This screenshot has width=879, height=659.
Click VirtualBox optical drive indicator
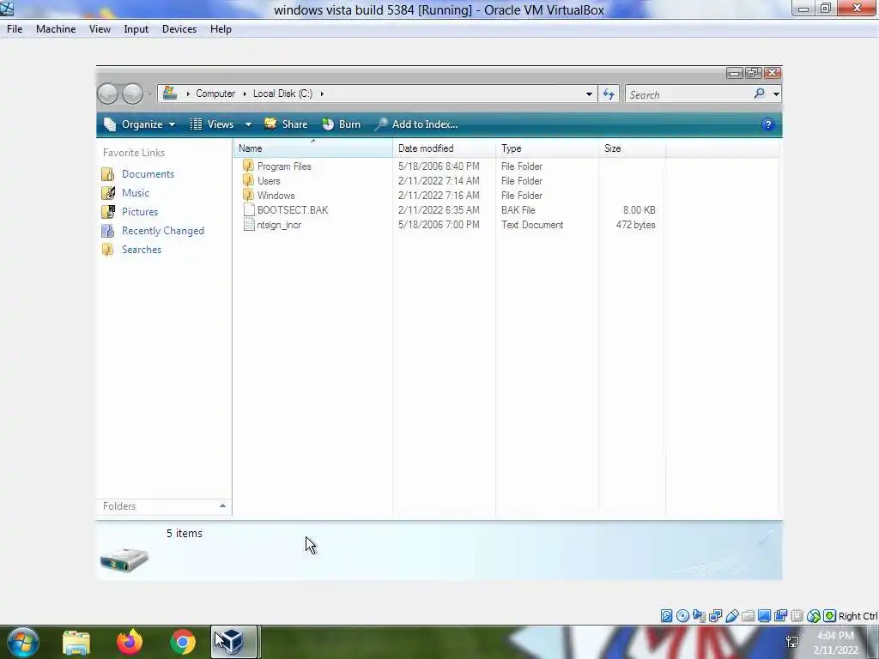tap(682, 616)
